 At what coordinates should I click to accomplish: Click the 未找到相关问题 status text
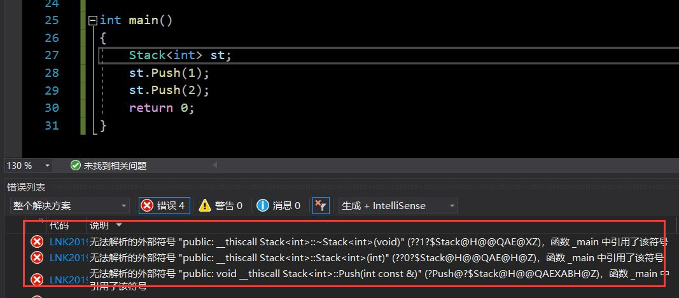[x=115, y=166]
